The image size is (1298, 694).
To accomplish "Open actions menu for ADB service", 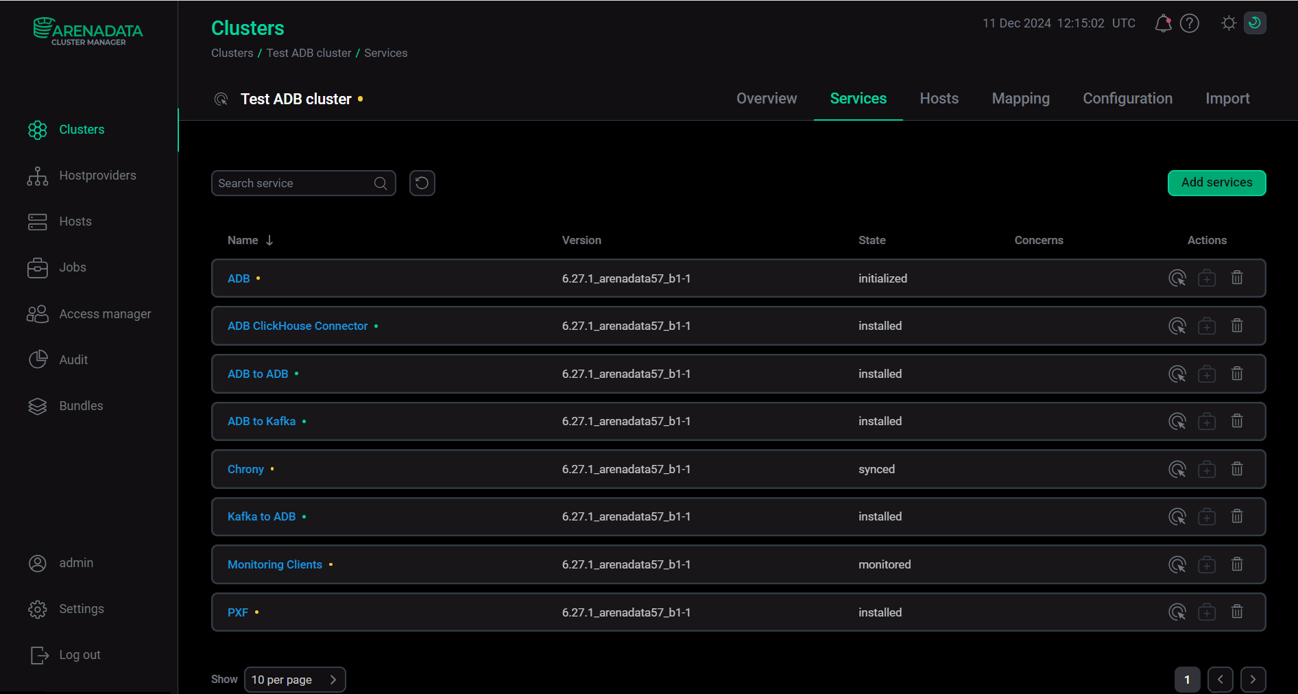I will click(1177, 278).
